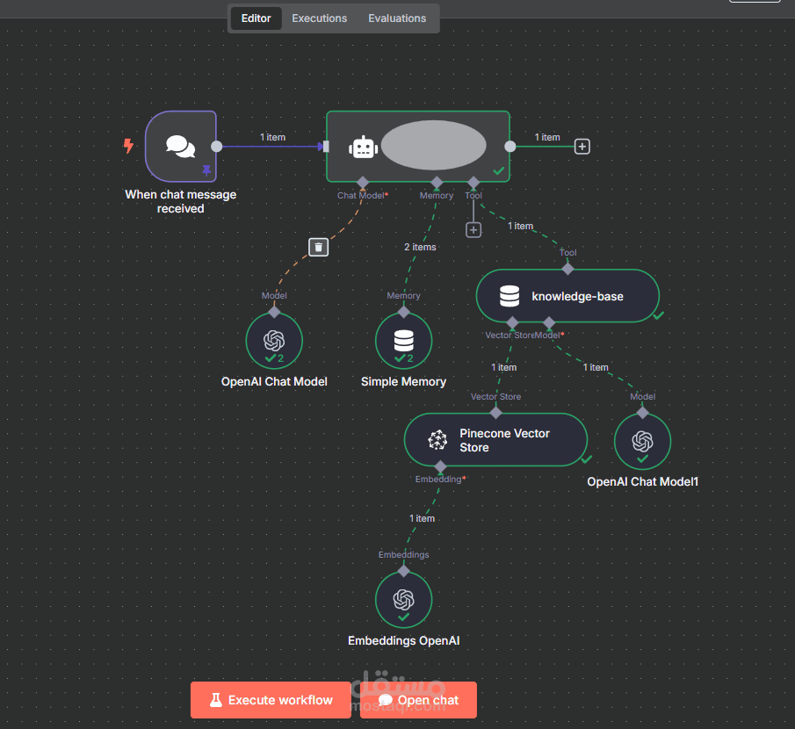The width and height of the screenshot is (795, 729).
Task: Click the plus button after agent output
Action: [582, 147]
